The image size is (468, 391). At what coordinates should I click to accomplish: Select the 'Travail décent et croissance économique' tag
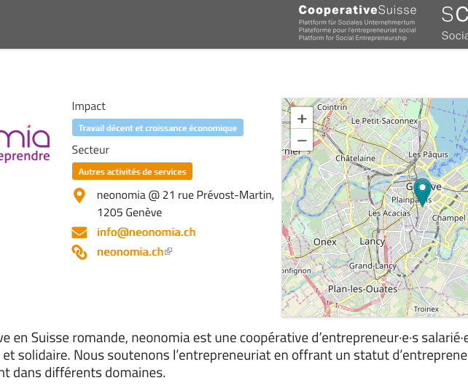click(157, 127)
